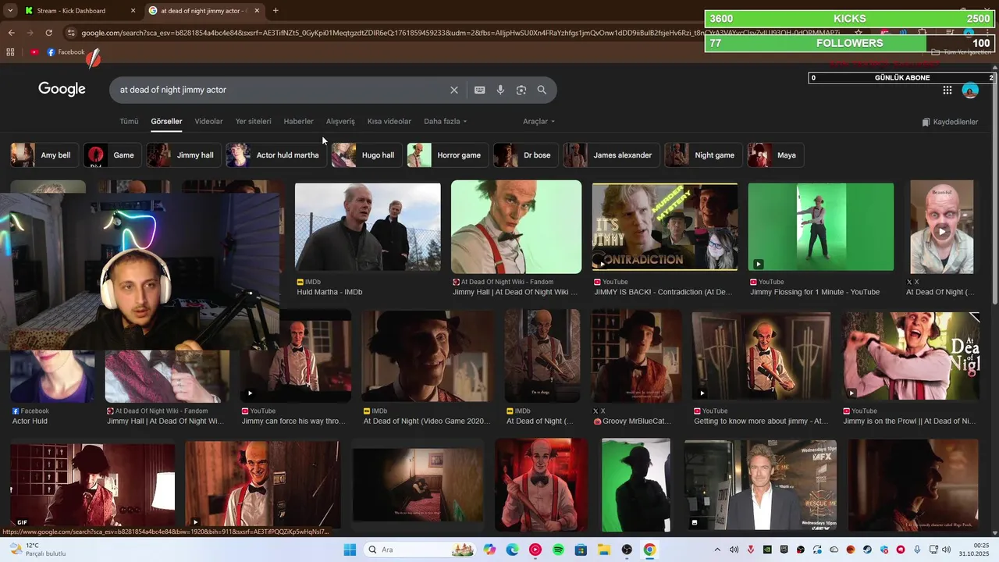View site information icon in address bar
Screen dimensions: 999x562
point(71,33)
